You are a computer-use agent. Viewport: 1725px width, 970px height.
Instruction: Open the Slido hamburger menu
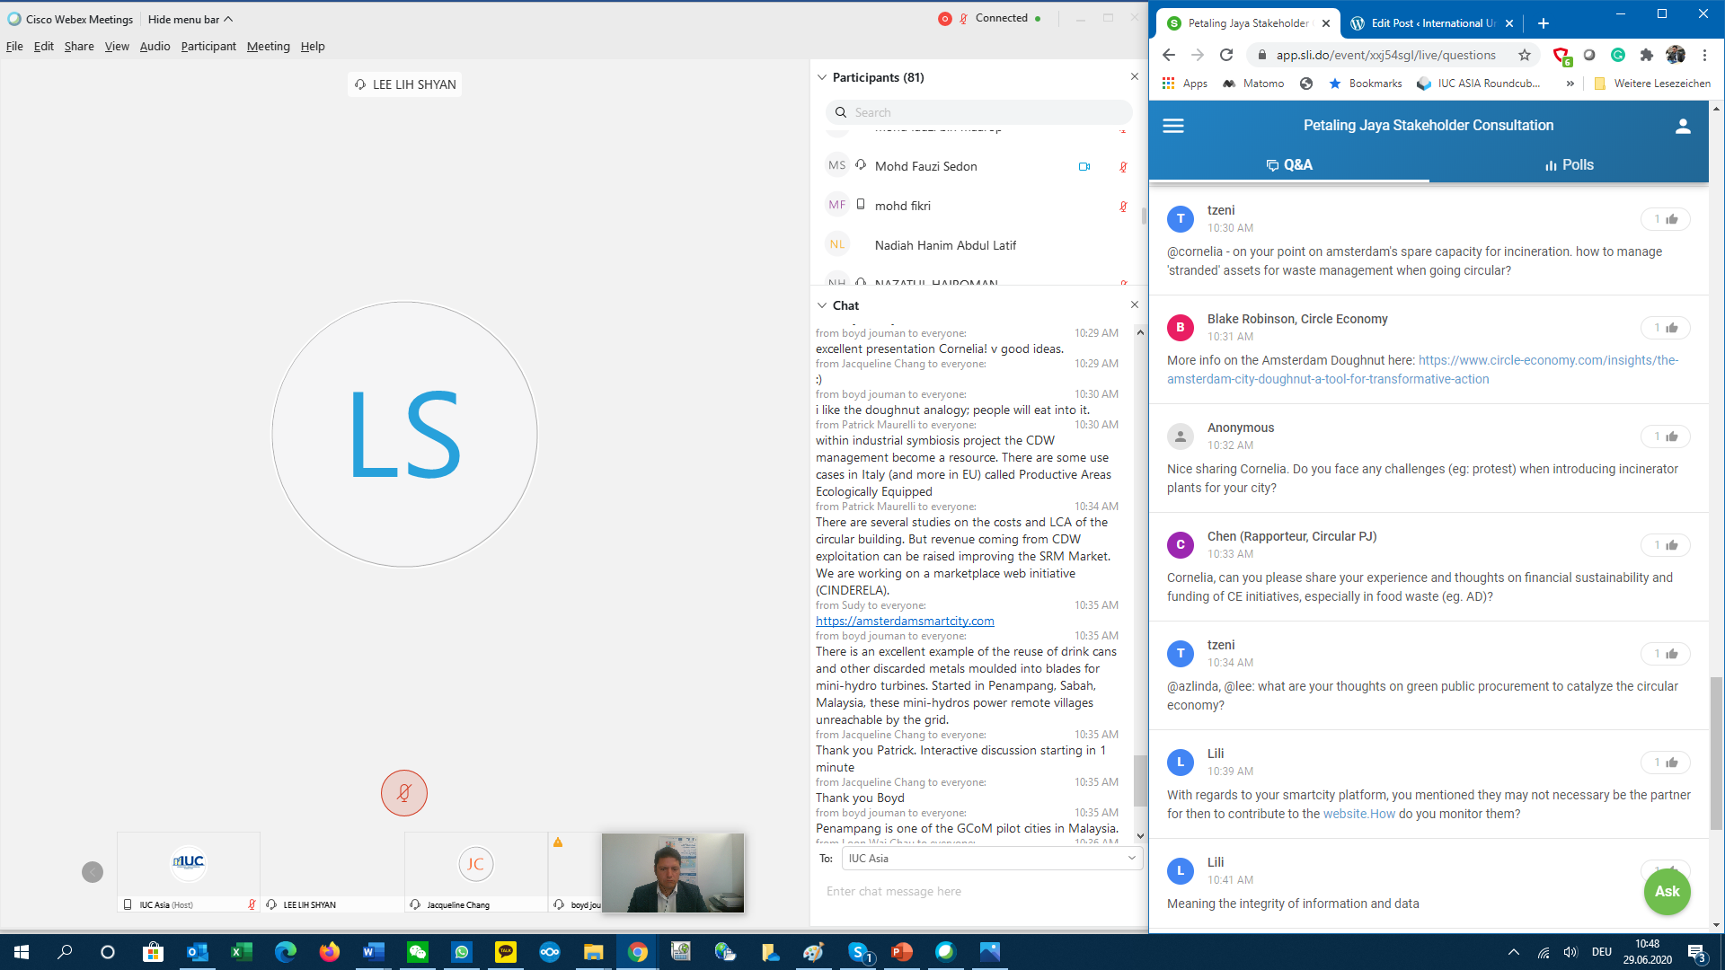click(x=1173, y=126)
